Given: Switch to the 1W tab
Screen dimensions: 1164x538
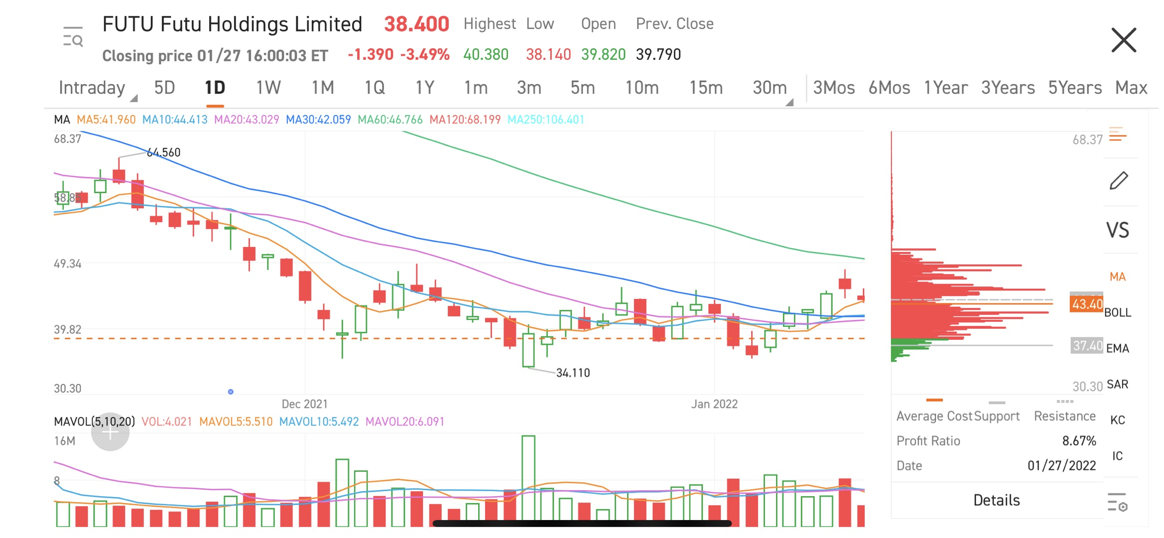Looking at the screenshot, I should coord(268,88).
